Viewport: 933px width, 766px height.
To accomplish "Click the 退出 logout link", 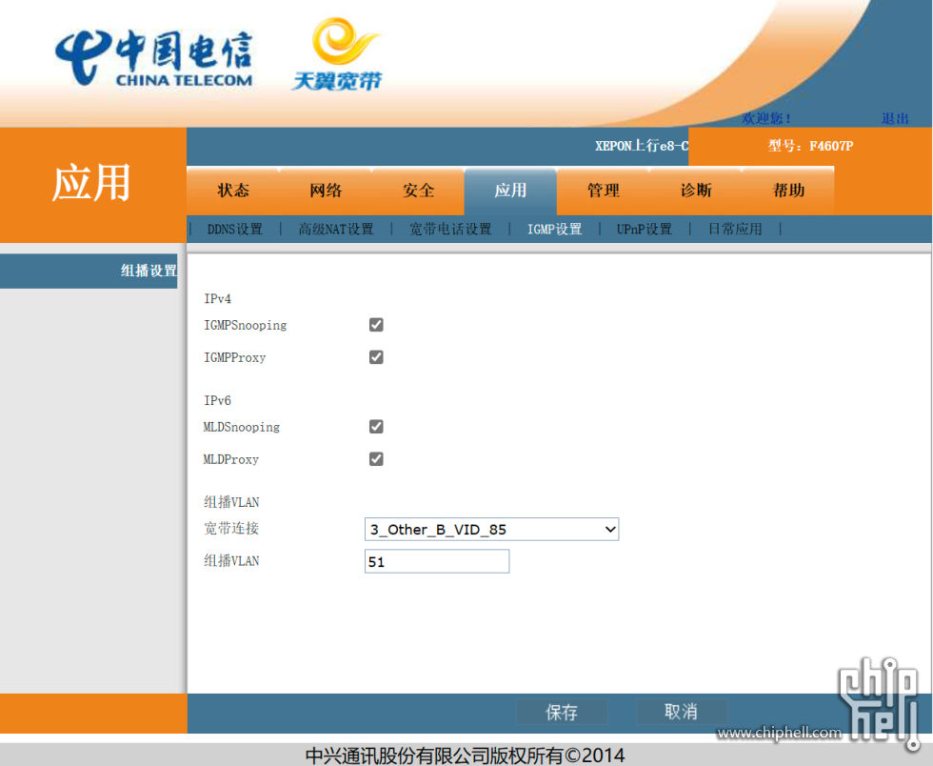I will pyautogui.click(x=895, y=118).
